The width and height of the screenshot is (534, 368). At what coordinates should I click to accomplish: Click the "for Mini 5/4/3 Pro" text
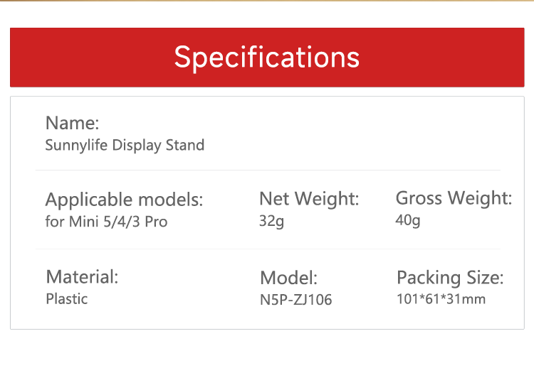point(106,222)
